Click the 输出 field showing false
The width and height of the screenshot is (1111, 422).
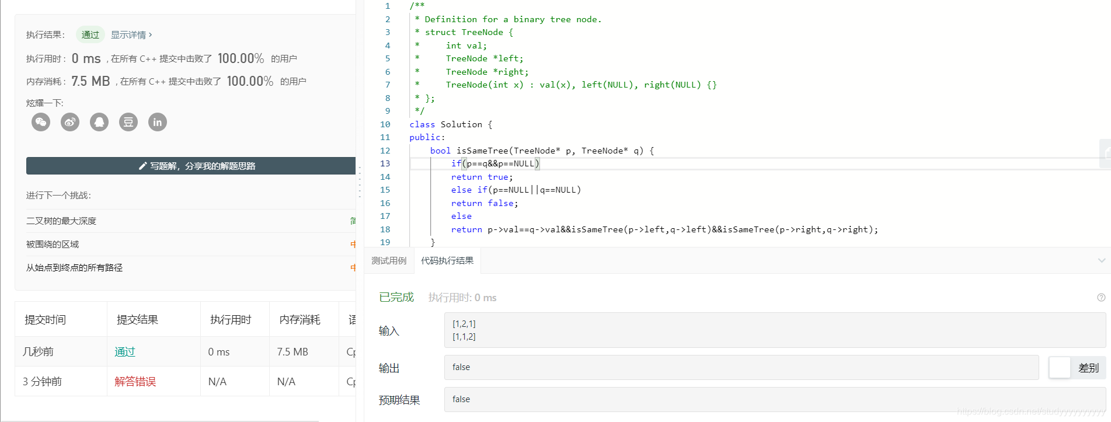click(x=741, y=368)
